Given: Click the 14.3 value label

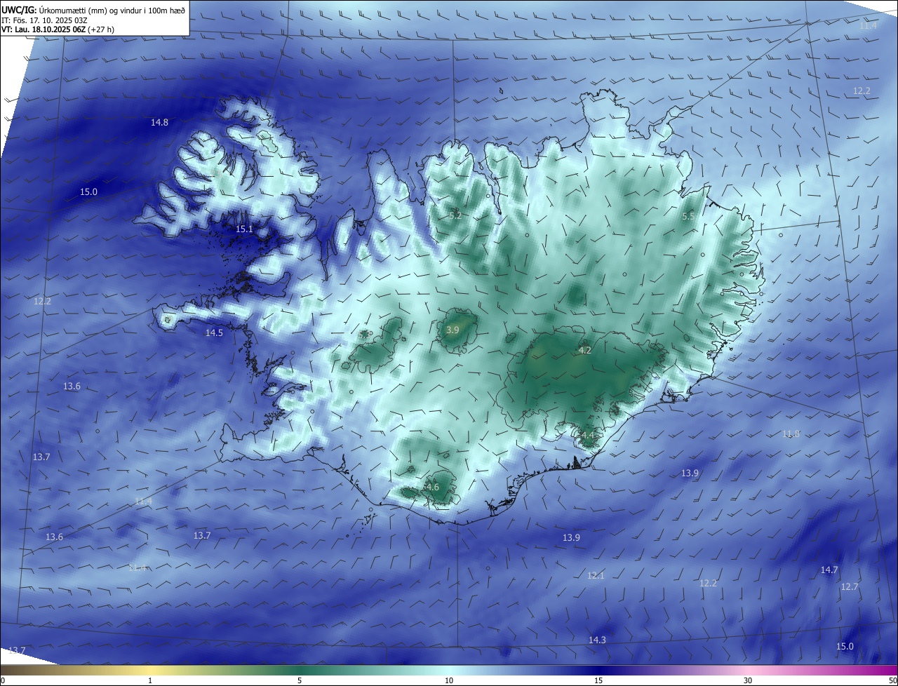Looking at the screenshot, I should pyautogui.click(x=597, y=640).
